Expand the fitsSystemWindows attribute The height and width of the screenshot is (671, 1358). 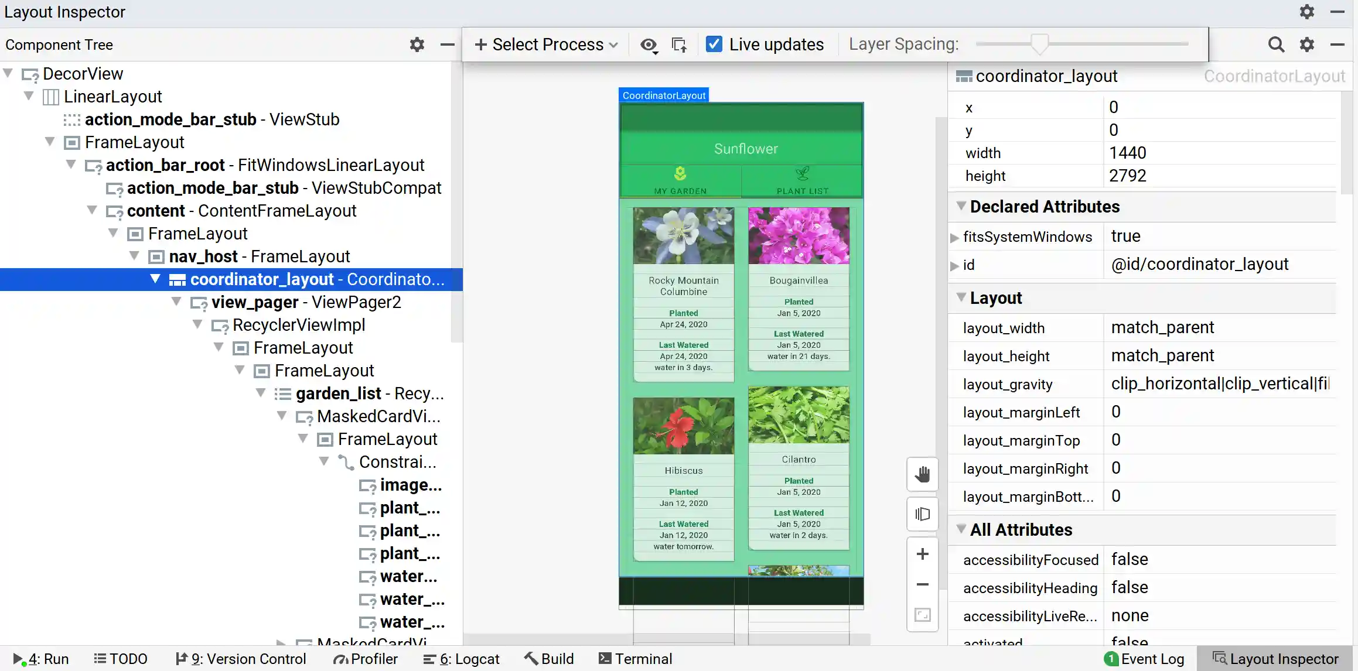click(x=954, y=237)
